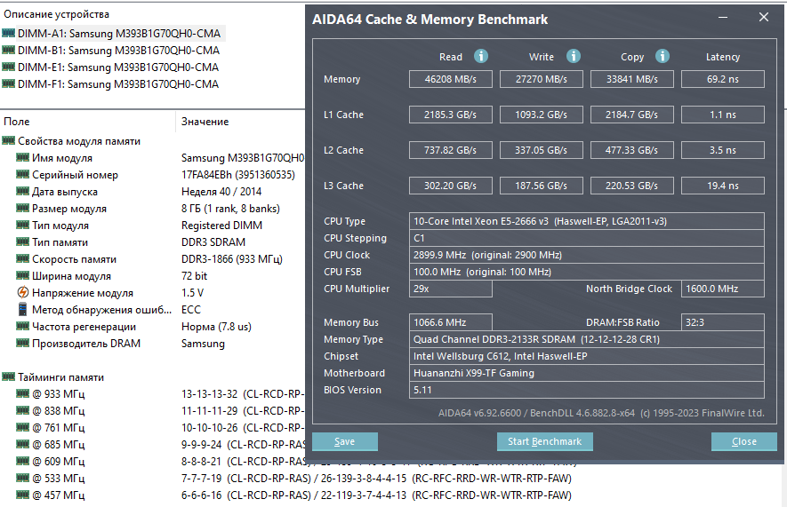Click the Close button in benchmark dialog
This screenshot has height=507, width=787.
[743, 441]
